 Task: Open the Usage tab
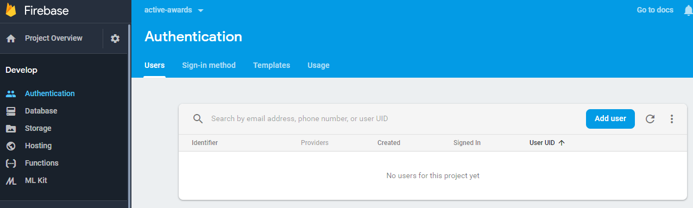318,65
